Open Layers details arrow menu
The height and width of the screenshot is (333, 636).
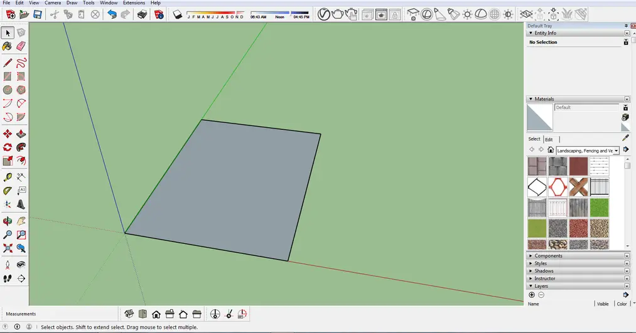click(625, 295)
